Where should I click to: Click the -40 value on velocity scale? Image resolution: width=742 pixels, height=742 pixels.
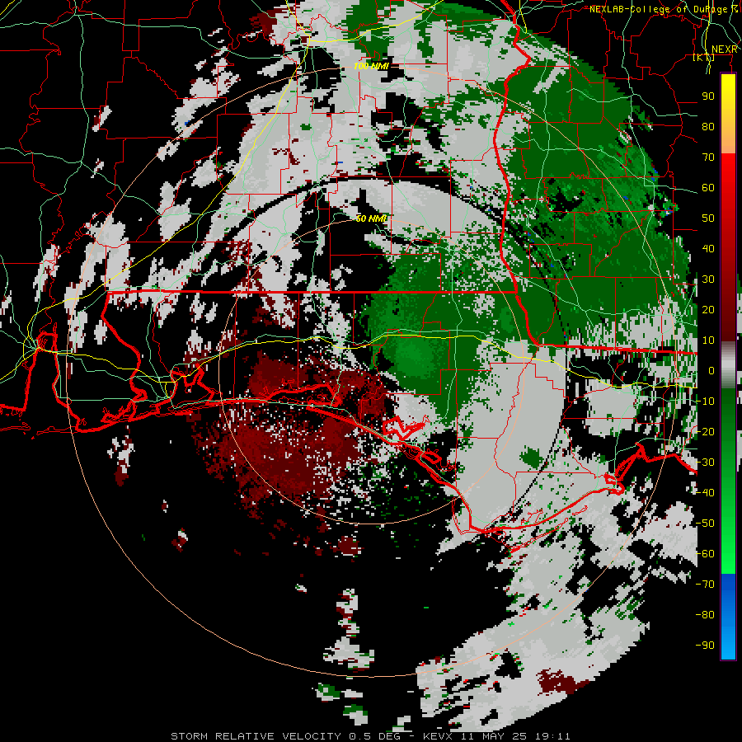tap(705, 493)
